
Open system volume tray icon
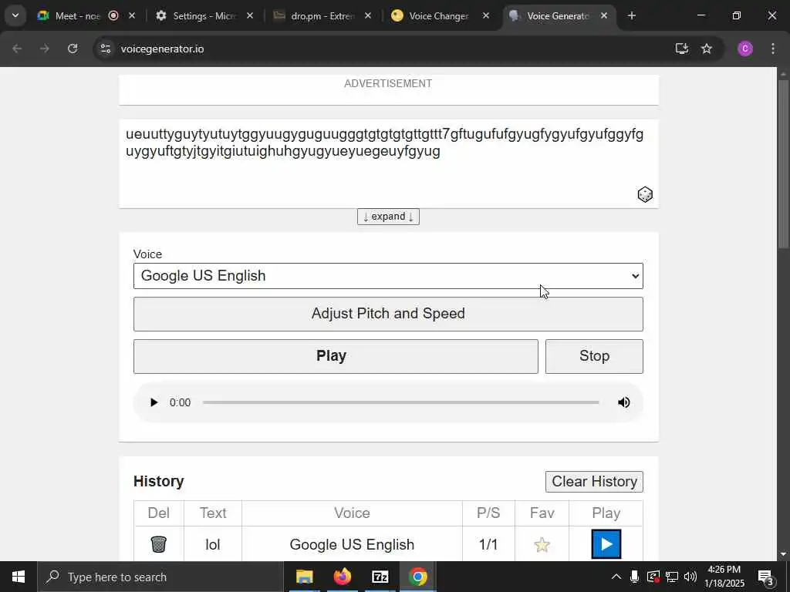coord(690,577)
